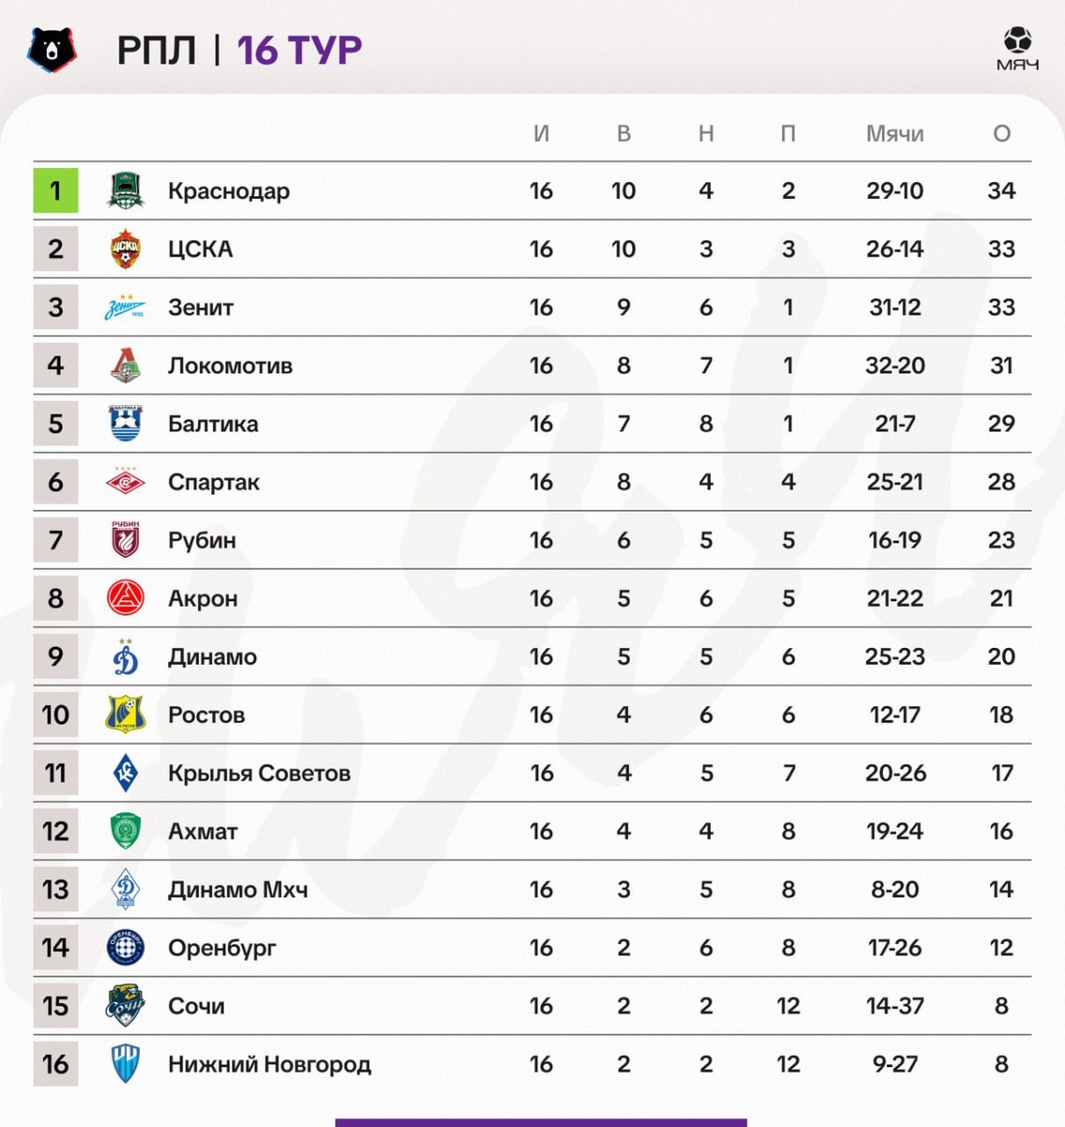This screenshot has height=1127, width=1065.
Task: Click the Зенит team logo
Action: [125, 307]
